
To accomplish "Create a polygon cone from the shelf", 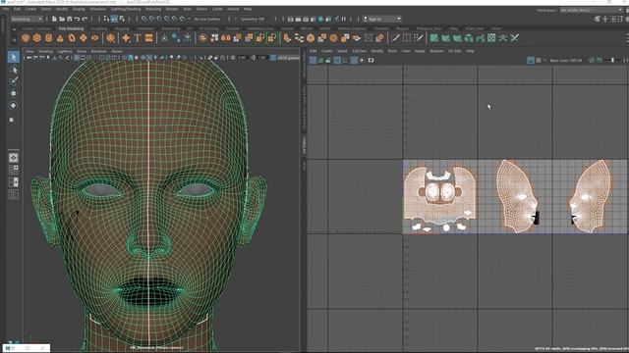I will point(60,38).
